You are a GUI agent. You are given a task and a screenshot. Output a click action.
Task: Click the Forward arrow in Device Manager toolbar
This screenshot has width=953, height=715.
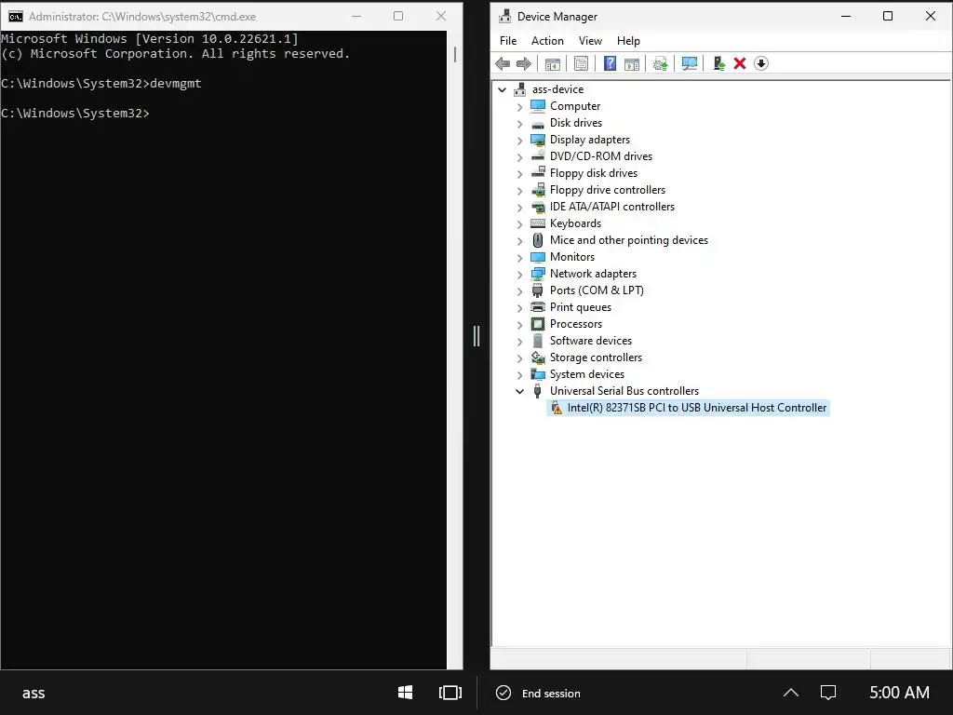pyautogui.click(x=523, y=64)
